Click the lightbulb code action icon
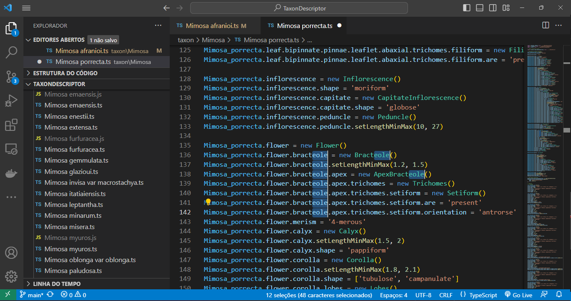Image resolution: width=571 pixels, height=301 pixels. 208,203
